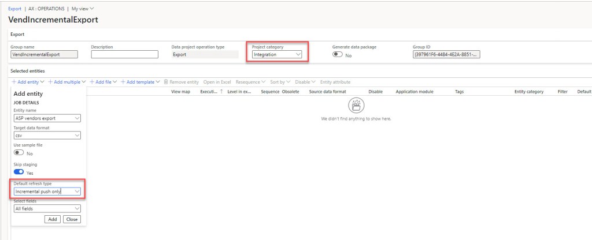Click into the Description text field
Viewport: 592px width, 240px height.
coord(124,55)
